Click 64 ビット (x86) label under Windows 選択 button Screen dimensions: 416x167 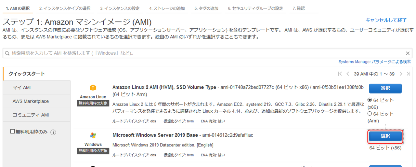[x=385, y=148]
